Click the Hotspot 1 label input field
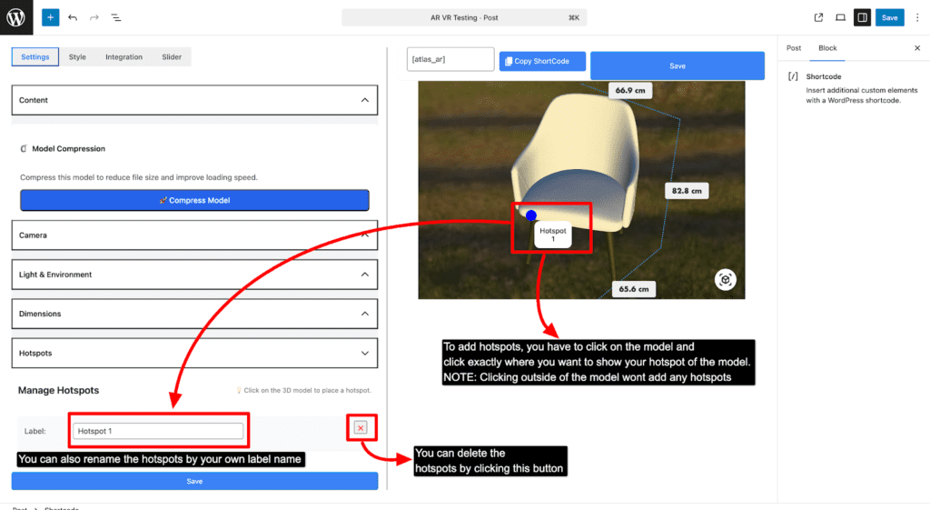This screenshot has height=510, width=930. (158, 431)
